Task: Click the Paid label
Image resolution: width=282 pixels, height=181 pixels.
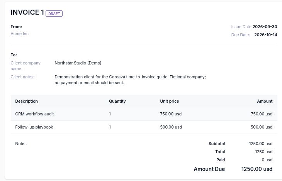Action: point(221,160)
